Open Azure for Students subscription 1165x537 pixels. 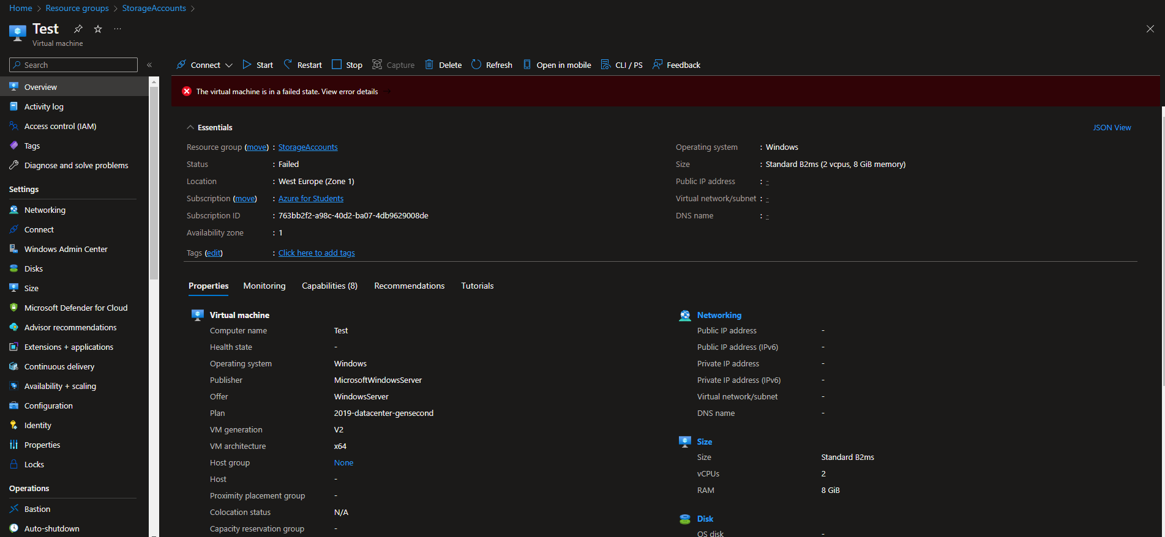coord(311,199)
